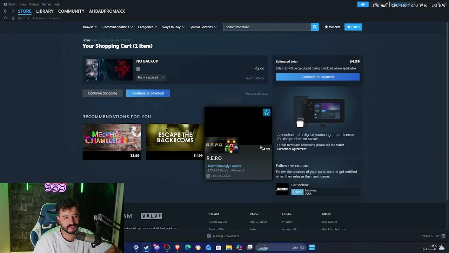Image resolution: width=449 pixels, height=253 pixels.
Task: Open the Games menu
Action: tap(47, 4)
